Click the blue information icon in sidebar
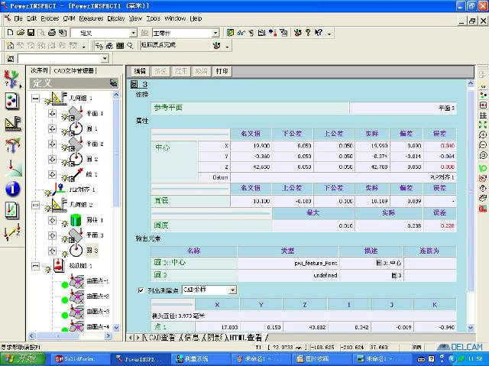Image resolution: width=489 pixels, height=366 pixels. [13, 189]
